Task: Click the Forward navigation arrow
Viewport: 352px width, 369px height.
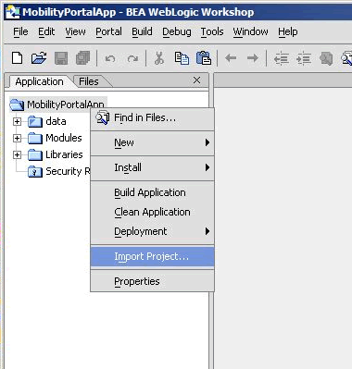Action: click(253, 57)
